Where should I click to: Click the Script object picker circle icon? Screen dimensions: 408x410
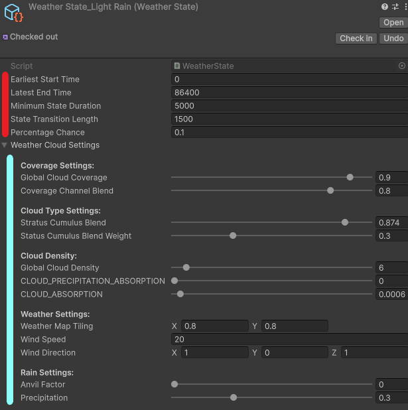401,66
